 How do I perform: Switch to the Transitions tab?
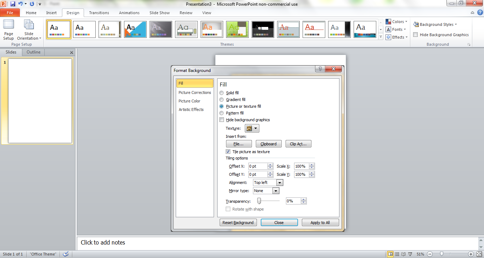[99, 13]
